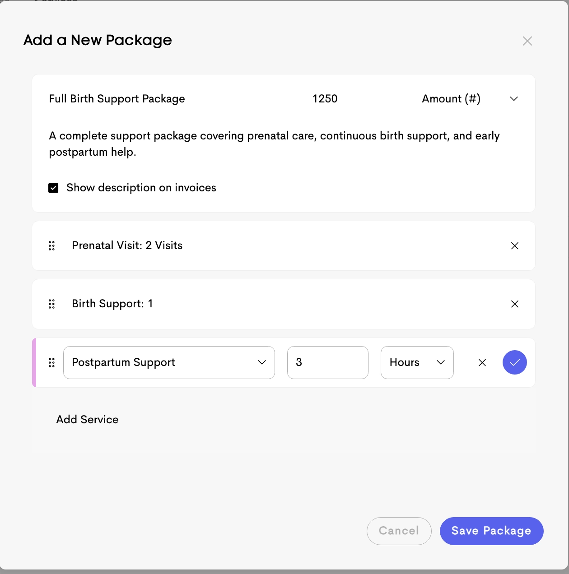Select the Birth Support: 1 row
This screenshot has height=574, width=569.
pos(284,304)
